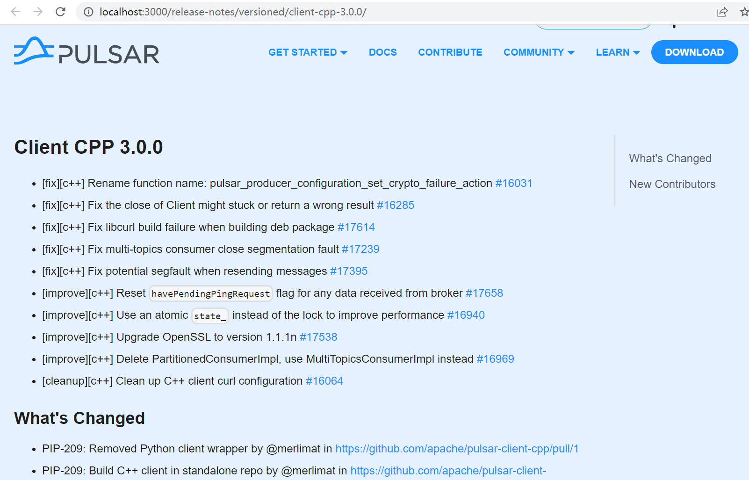The height and width of the screenshot is (480, 749).
Task: Open pull request #16031 link
Action: click(x=514, y=183)
